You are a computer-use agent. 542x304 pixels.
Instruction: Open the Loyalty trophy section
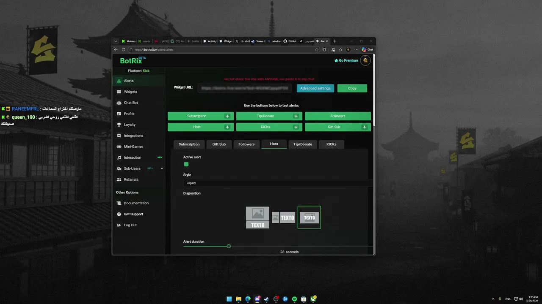pyautogui.click(x=139, y=125)
